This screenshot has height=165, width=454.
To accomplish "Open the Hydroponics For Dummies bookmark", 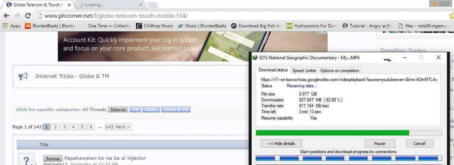I will pos(312,26).
